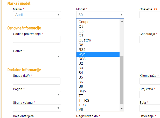Choose Q7 from the model list

(x=98, y=36)
